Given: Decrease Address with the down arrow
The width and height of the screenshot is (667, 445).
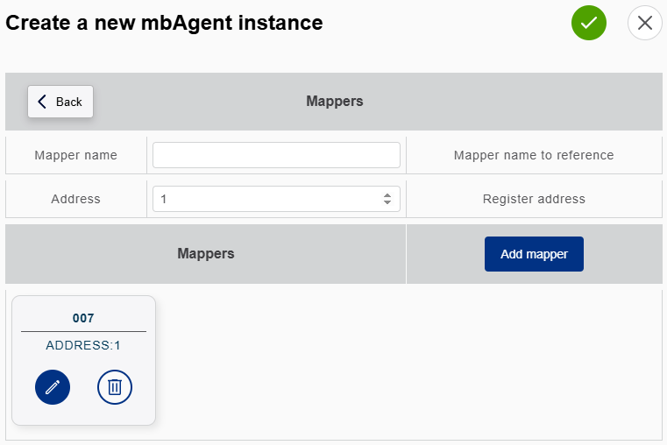Looking at the screenshot, I should coord(387,203).
